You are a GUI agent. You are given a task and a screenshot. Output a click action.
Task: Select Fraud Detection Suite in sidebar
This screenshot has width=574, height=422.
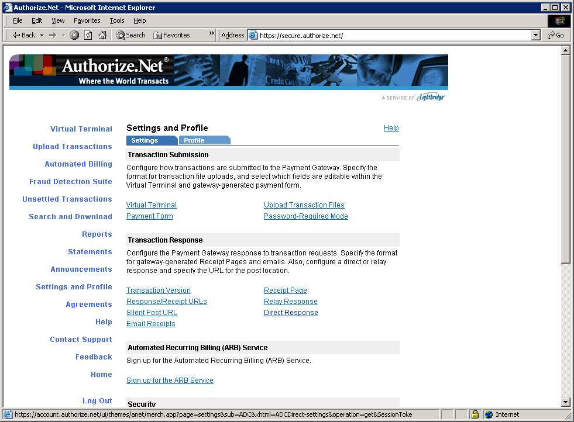(x=71, y=182)
